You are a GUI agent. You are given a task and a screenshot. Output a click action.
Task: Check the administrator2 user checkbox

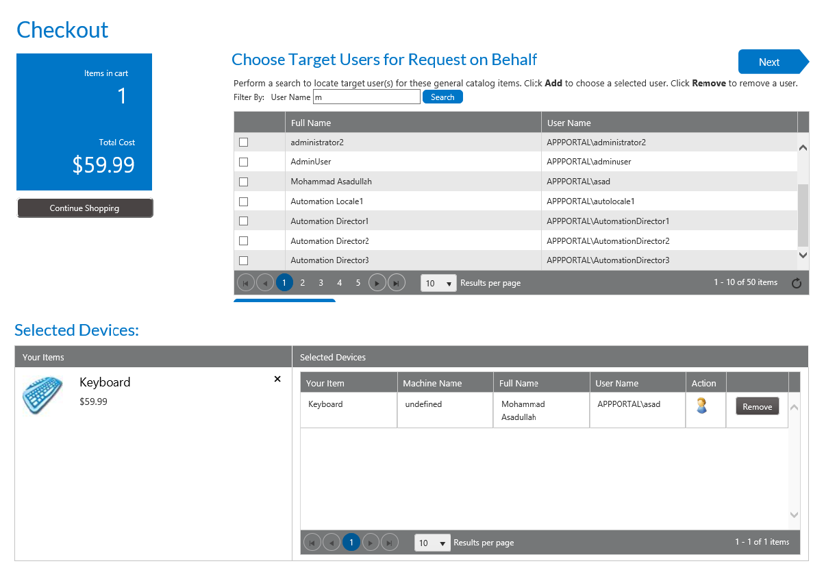click(243, 143)
